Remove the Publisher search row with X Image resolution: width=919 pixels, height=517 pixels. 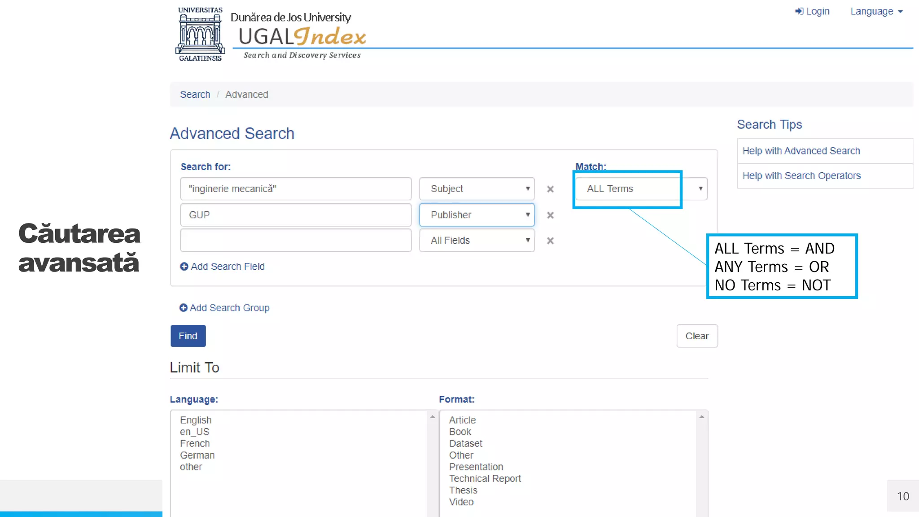pos(550,215)
